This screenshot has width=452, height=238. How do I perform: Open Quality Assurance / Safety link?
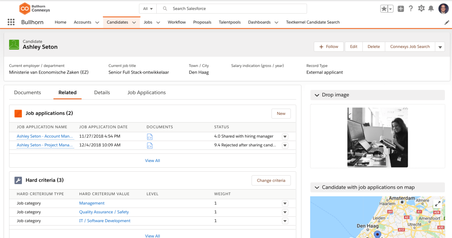point(104,212)
